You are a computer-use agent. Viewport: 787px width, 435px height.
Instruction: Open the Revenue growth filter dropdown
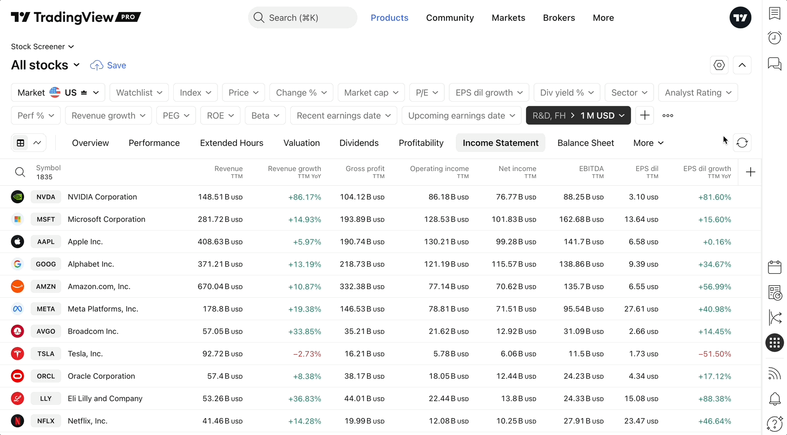pos(108,115)
